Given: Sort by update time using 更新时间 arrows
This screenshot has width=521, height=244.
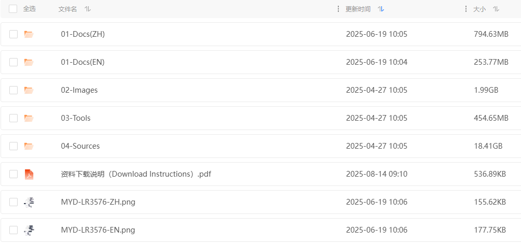Looking at the screenshot, I should [381, 9].
